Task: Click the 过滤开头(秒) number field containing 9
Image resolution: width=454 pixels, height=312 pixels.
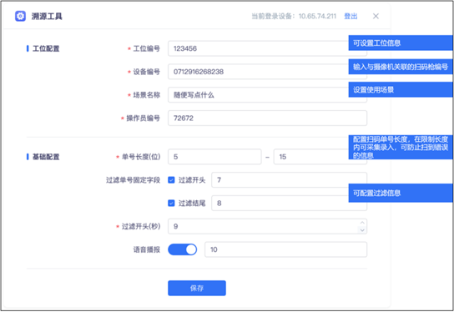Action: [x=267, y=226]
